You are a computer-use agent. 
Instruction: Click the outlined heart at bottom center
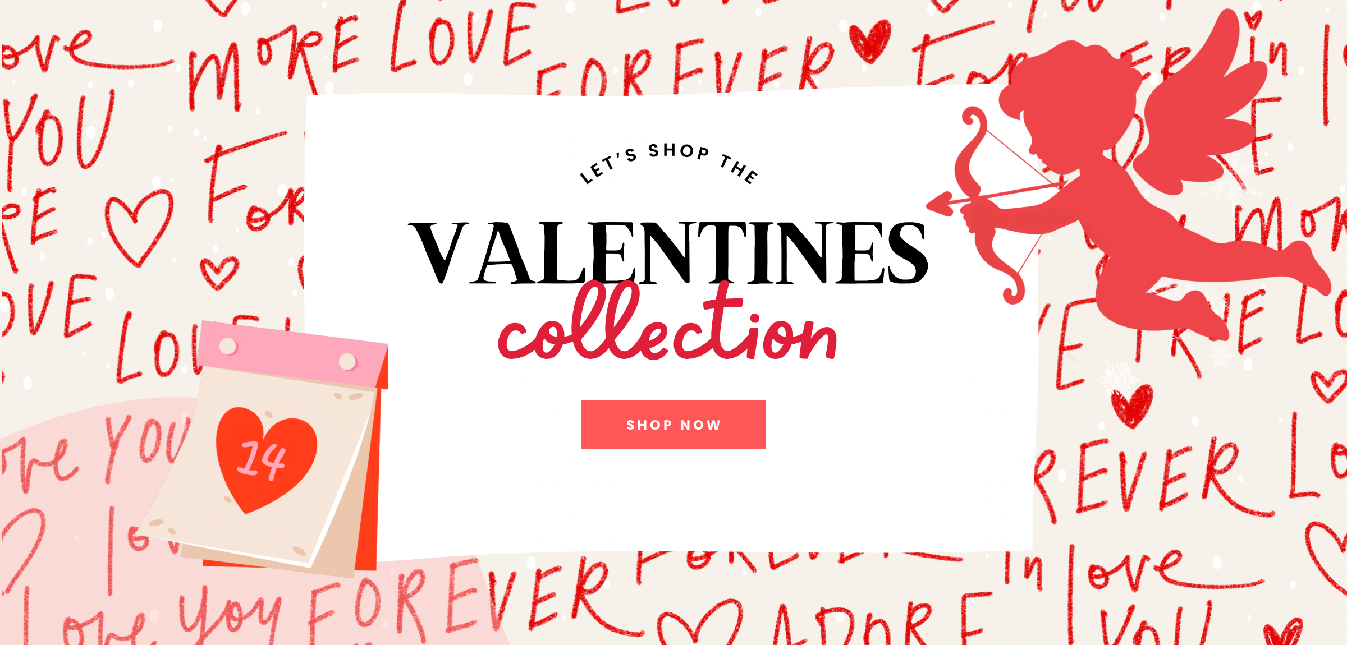700,623
